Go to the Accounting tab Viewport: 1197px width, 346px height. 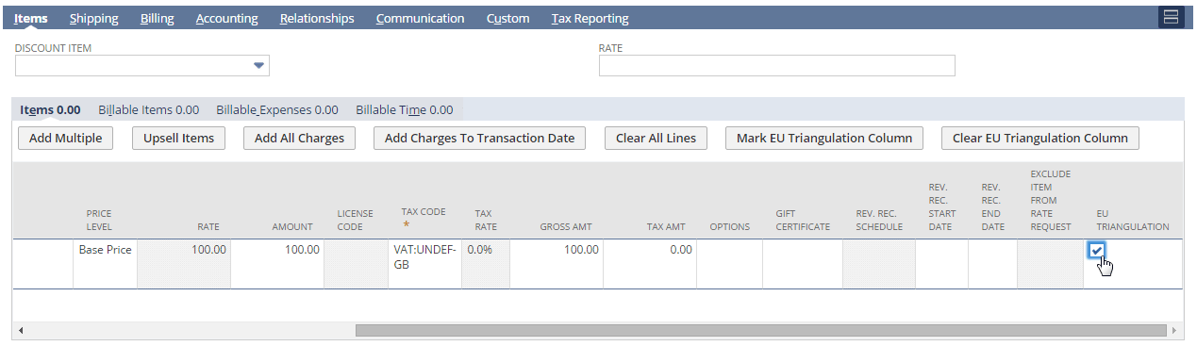pyautogui.click(x=226, y=18)
